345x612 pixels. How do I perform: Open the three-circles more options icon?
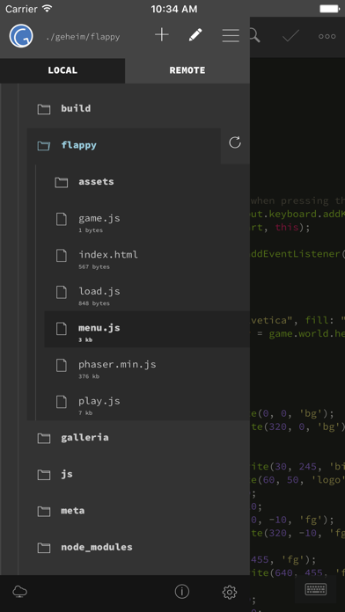tap(327, 36)
